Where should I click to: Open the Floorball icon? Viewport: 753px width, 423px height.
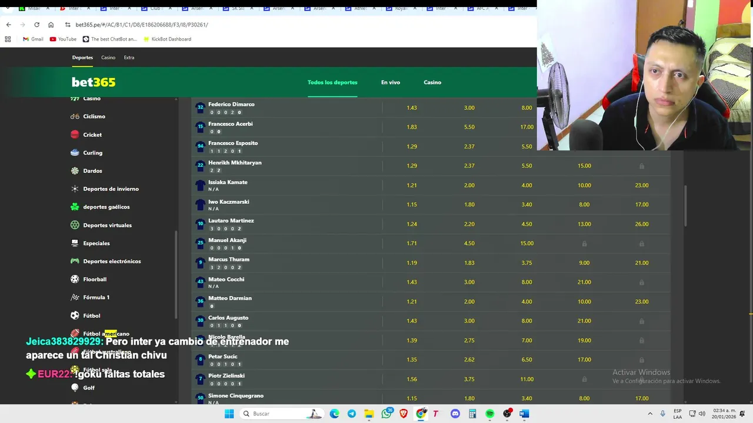click(75, 279)
